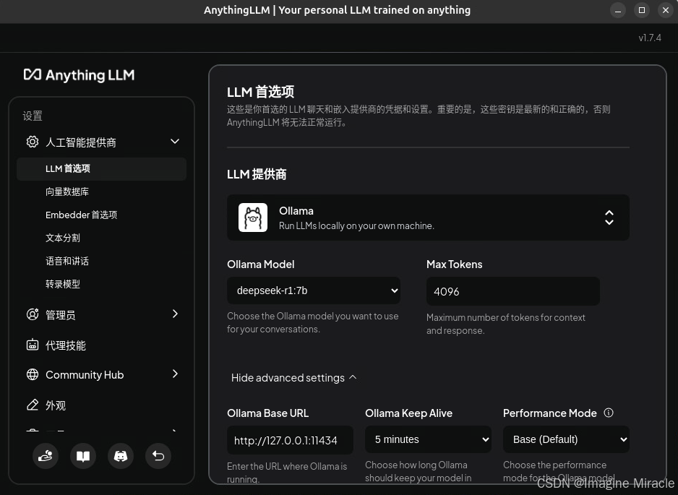
Task: Click the LLM 提供商 section heading
Action: pos(257,174)
